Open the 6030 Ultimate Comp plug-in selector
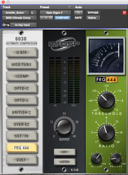 19,18
